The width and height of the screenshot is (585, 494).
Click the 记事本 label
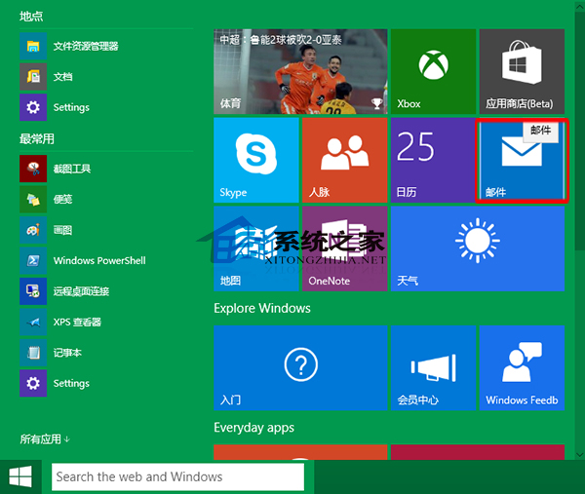click(67, 353)
